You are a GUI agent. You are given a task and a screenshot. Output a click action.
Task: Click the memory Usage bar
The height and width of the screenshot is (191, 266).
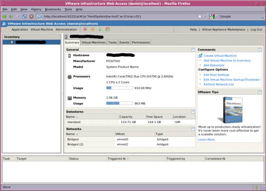pyautogui.click(x=119, y=103)
